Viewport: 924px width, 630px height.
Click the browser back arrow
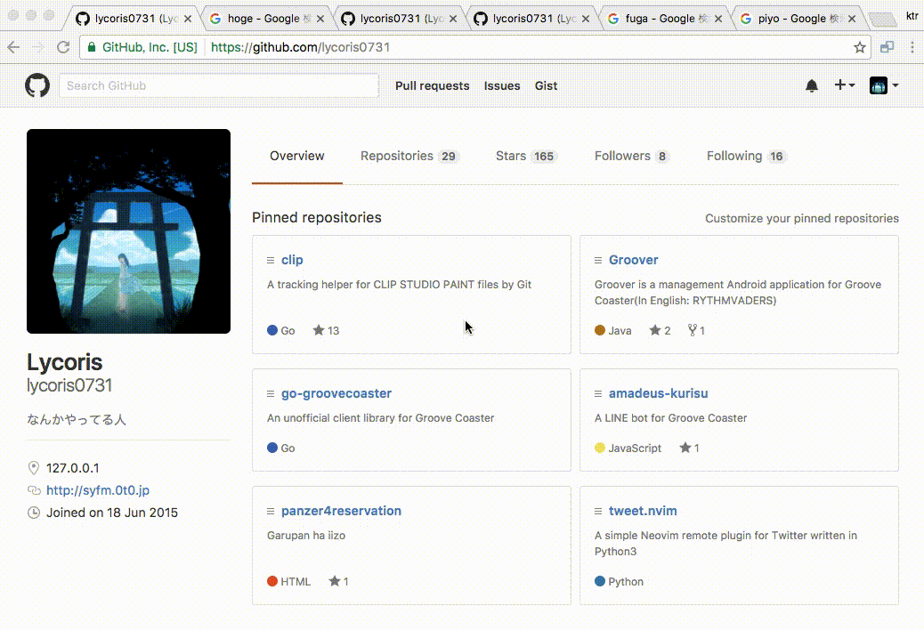[x=13, y=47]
